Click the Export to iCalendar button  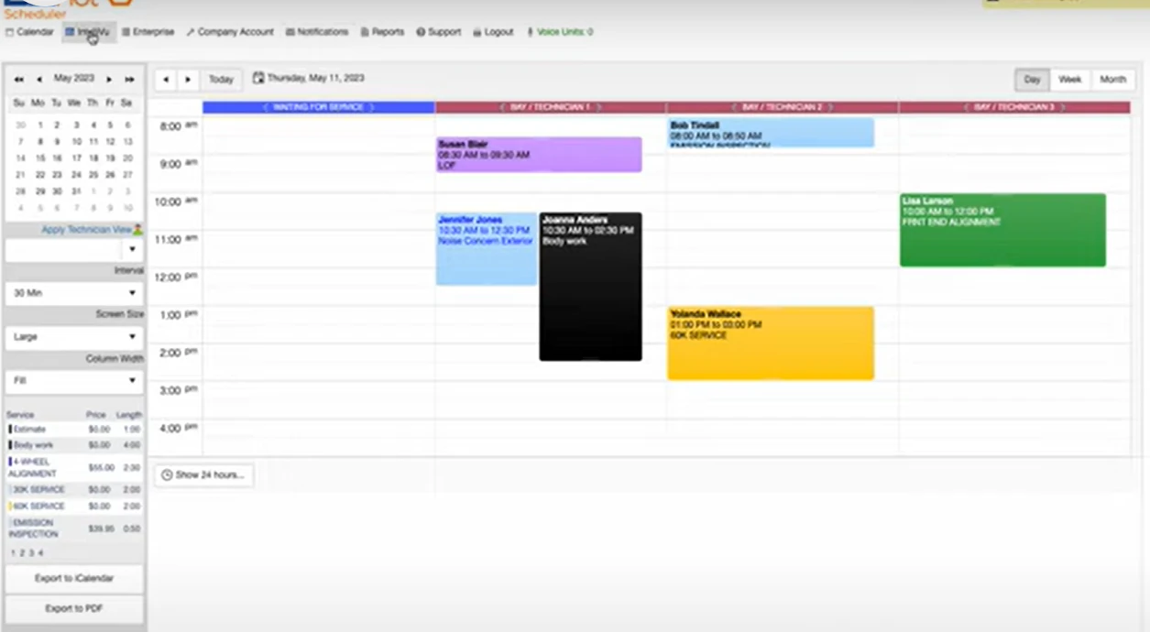(x=73, y=579)
